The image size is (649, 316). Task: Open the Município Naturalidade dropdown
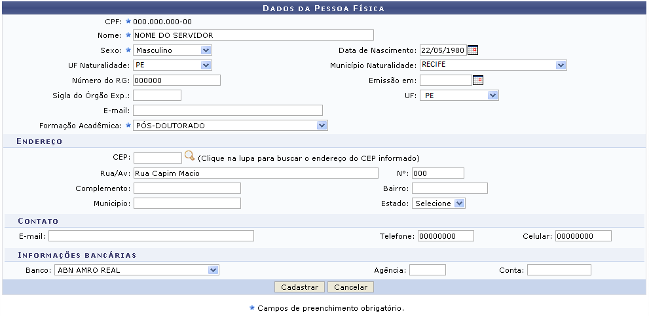[x=492, y=65]
